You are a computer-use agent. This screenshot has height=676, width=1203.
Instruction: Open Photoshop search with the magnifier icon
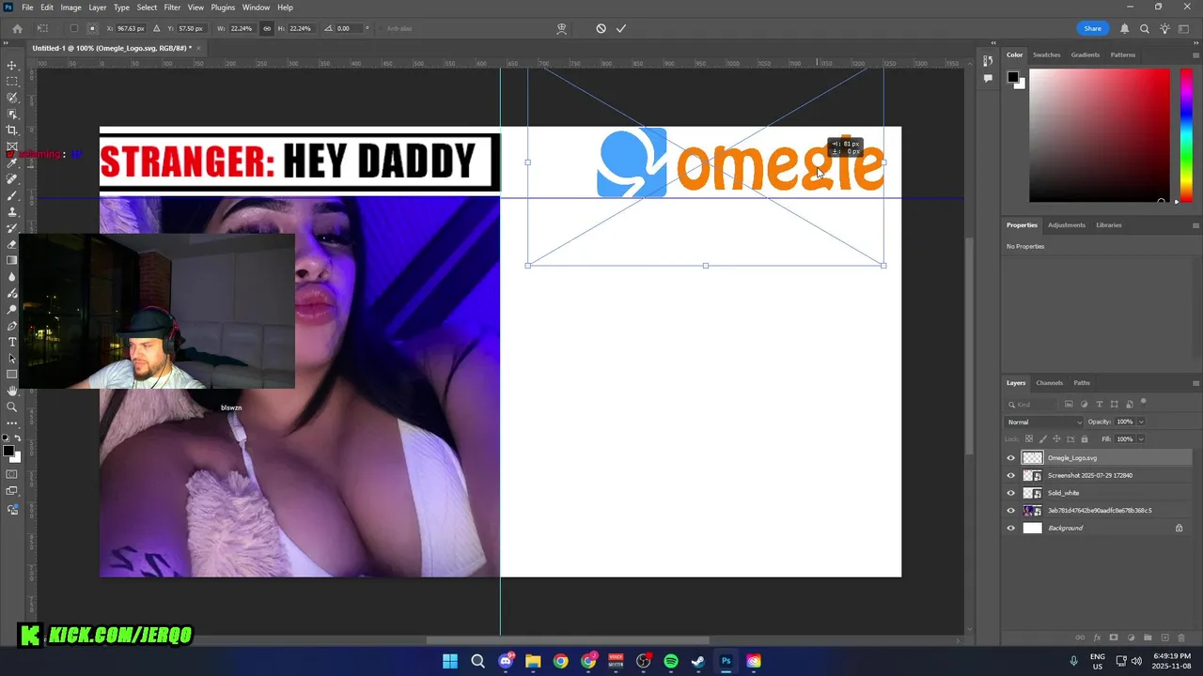1145,28
